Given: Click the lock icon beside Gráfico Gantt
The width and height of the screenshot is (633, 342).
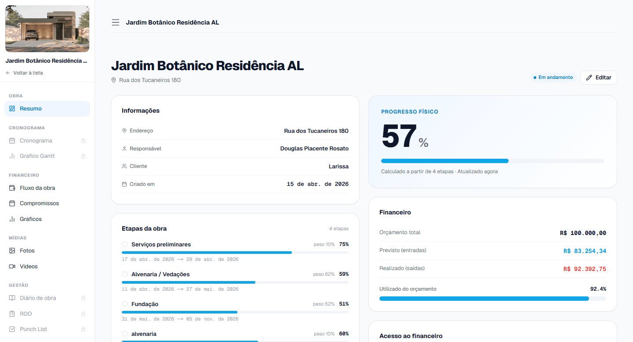Looking at the screenshot, I should point(83,156).
